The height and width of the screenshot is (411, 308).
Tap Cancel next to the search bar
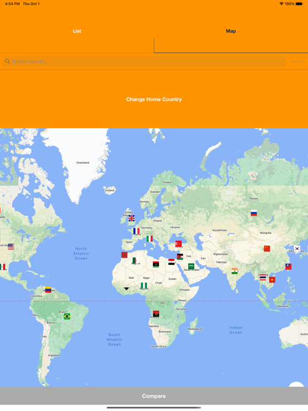pyautogui.click(x=297, y=61)
